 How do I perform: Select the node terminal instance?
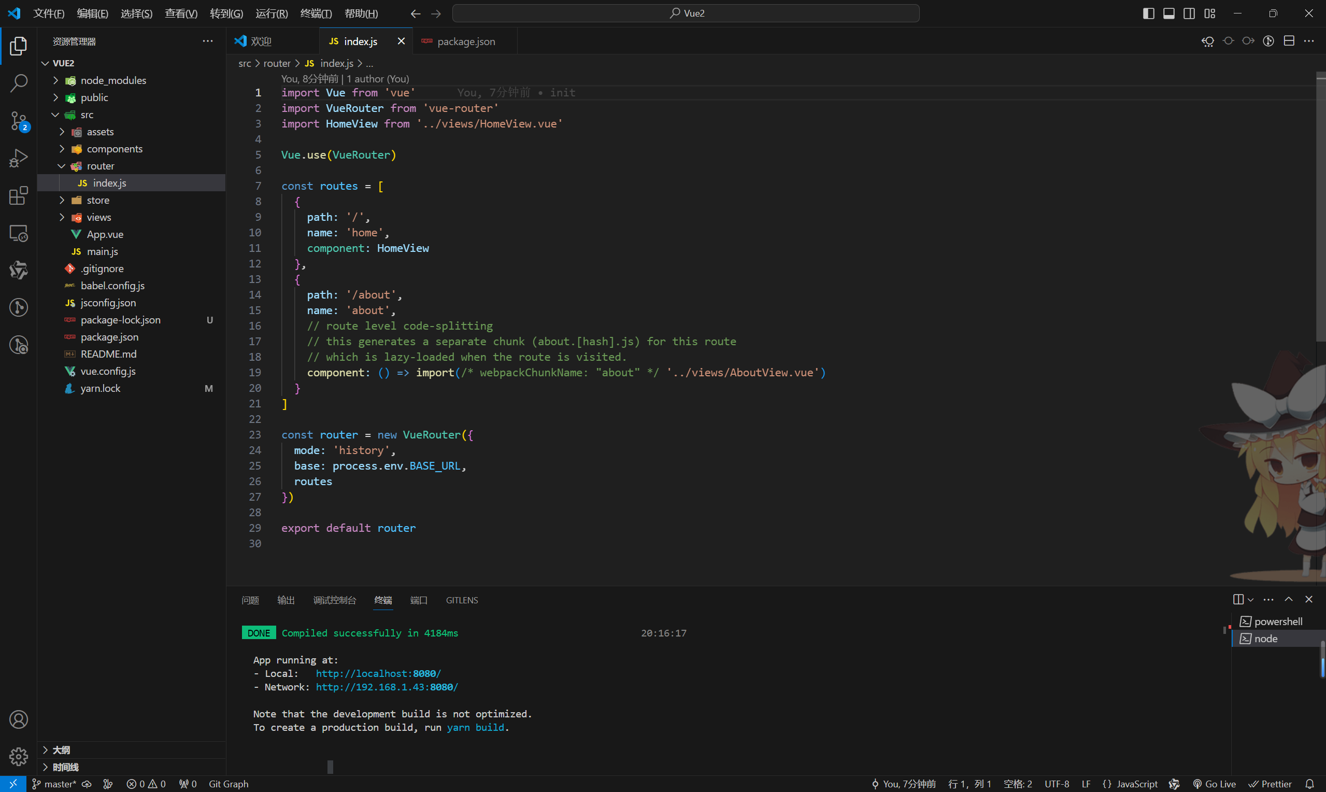[x=1278, y=638]
